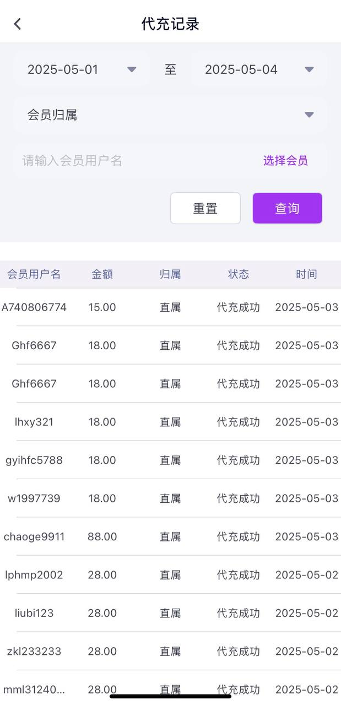This screenshot has width=341, height=705.
Task: Tap the 选择会员 link
Action: (x=285, y=160)
